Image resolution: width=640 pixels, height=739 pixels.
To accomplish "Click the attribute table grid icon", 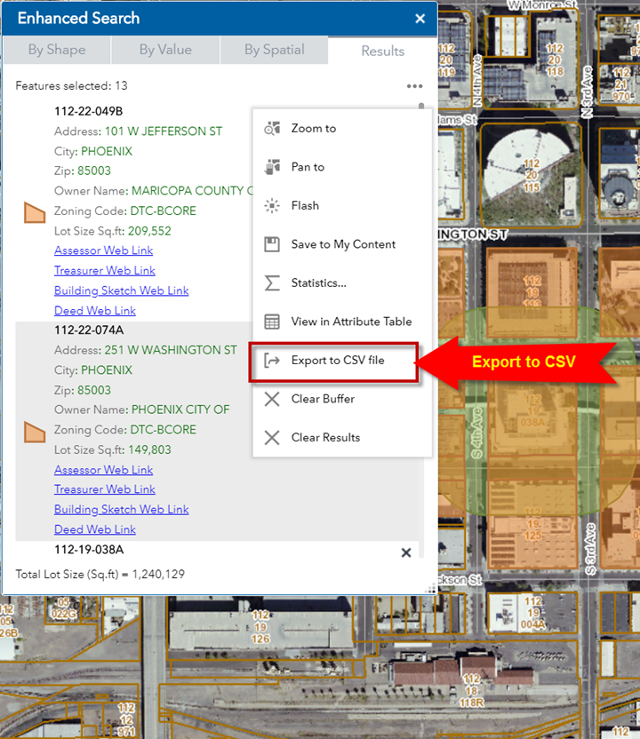I will click(273, 322).
